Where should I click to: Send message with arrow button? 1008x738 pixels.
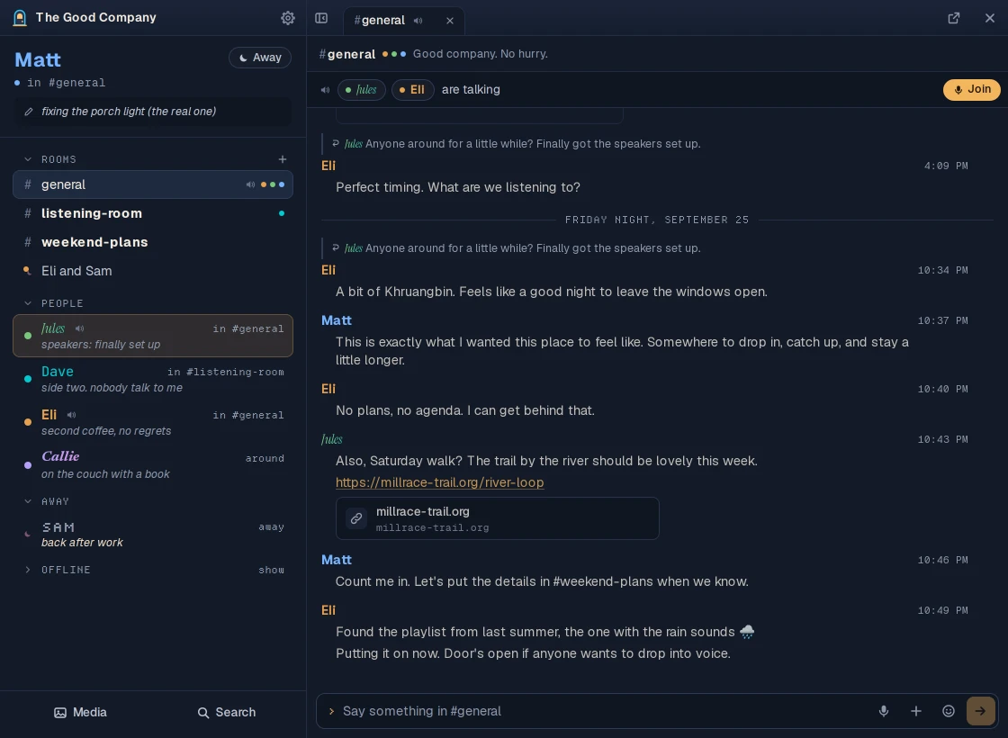coord(980,711)
